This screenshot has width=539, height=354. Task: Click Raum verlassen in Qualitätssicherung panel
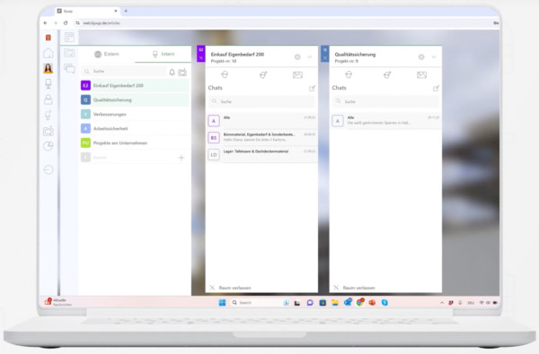point(355,288)
